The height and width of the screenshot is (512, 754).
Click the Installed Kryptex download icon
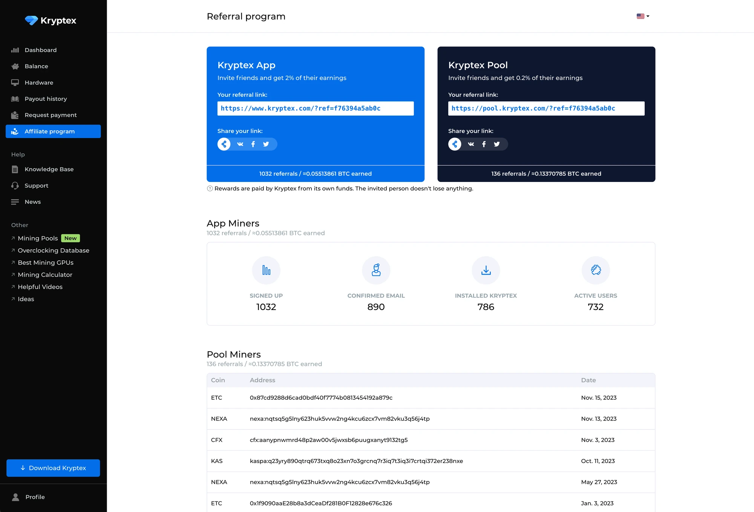pos(486,270)
